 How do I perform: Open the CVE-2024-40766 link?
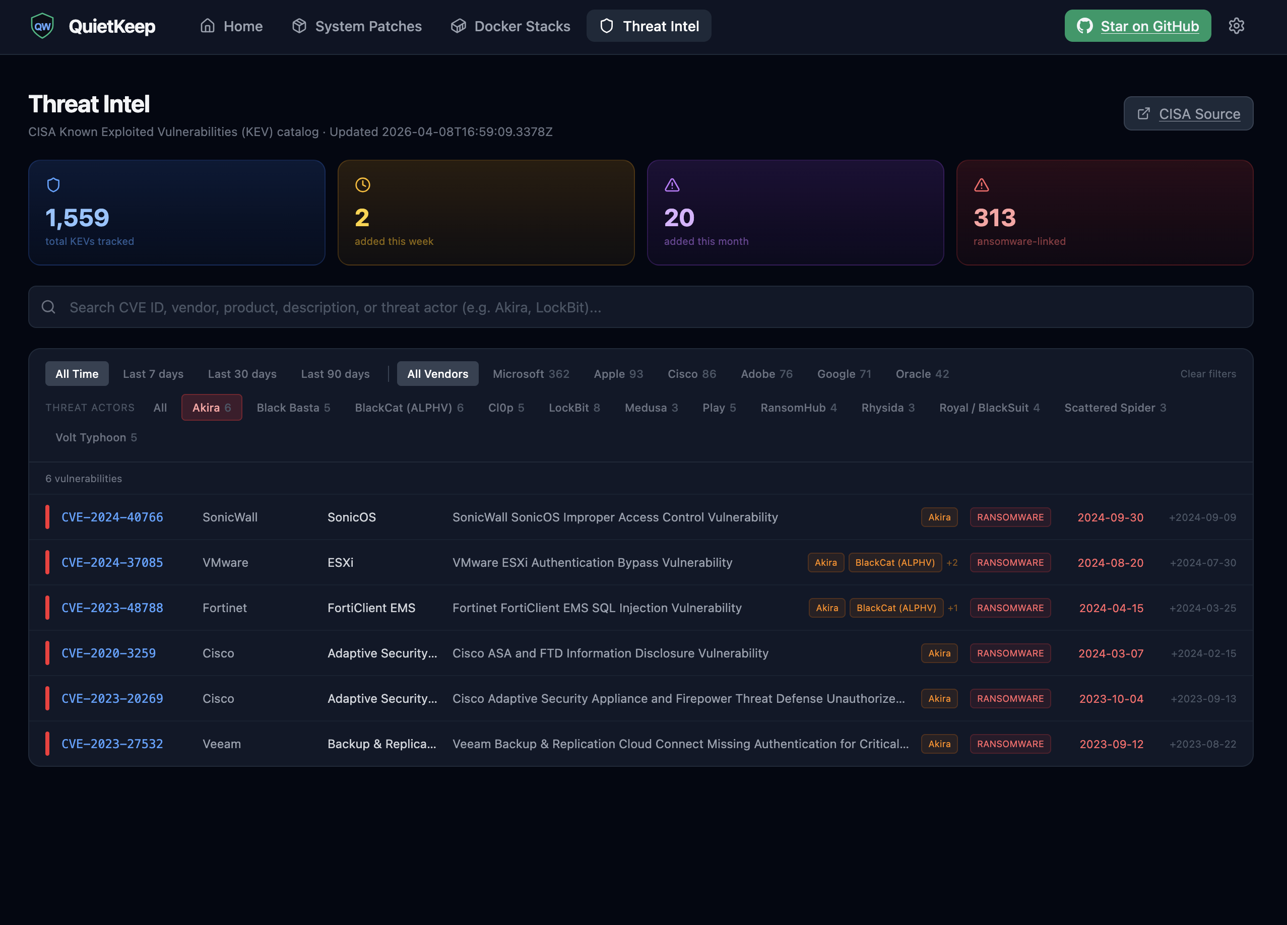click(x=112, y=517)
